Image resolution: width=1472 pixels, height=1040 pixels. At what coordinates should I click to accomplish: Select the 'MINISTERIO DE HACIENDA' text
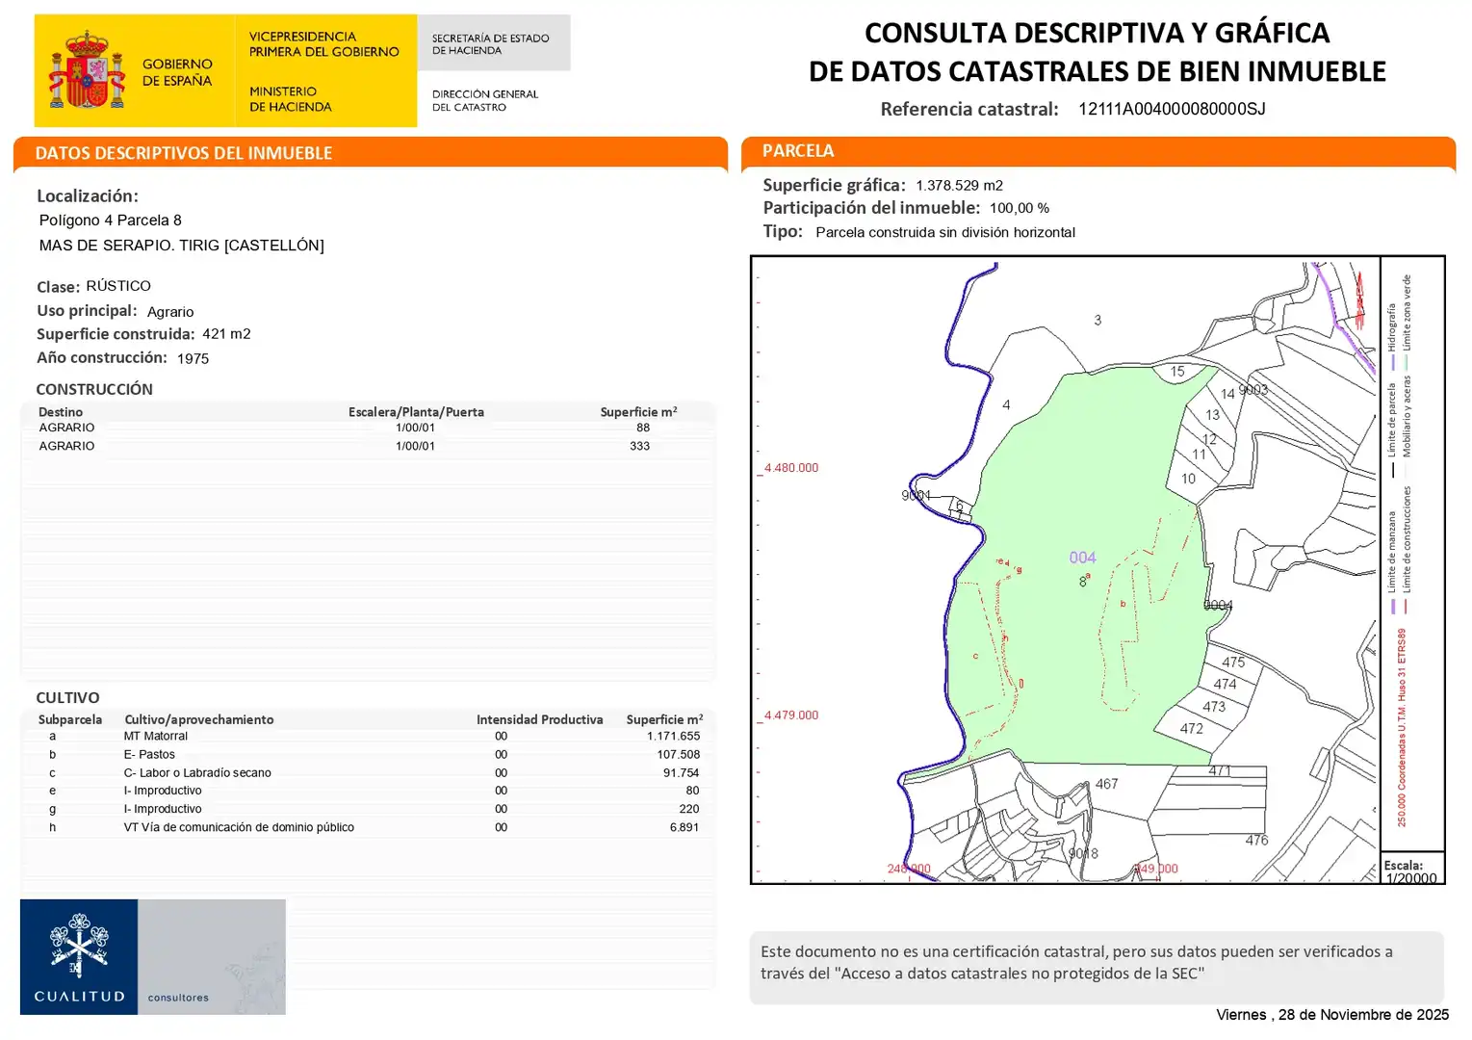290,99
